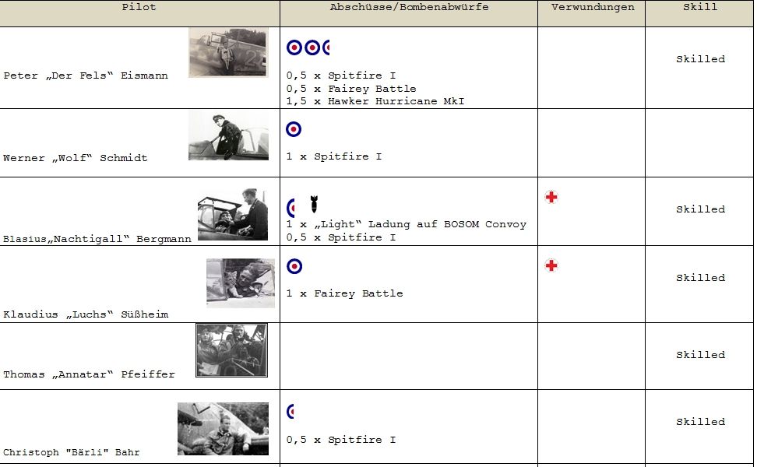Viewport: 757px width, 467px height.
Task: Open Werner Schmidt's pilot photo
Action: click(228, 136)
